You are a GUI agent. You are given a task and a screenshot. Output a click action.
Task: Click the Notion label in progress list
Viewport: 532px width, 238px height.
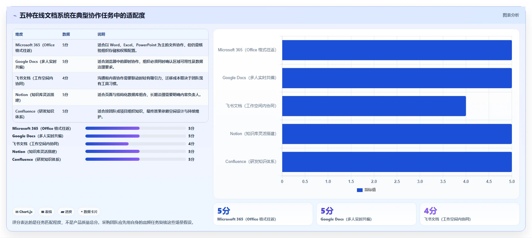pyautogui.click(x=35, y=152)
